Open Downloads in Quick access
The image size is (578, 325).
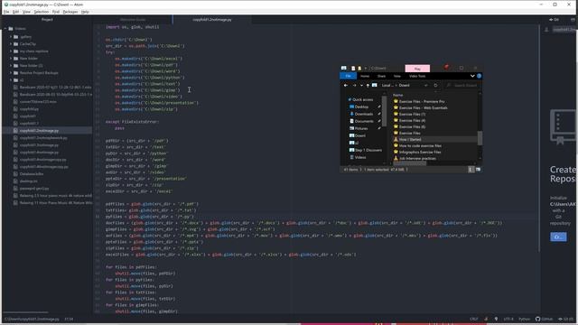click(364, 114)
